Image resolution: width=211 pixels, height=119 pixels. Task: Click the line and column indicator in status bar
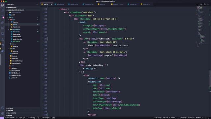coord(157,118)
